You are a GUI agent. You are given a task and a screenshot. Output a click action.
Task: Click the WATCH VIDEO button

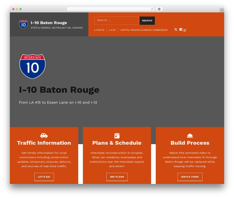(x=190, y=177)
